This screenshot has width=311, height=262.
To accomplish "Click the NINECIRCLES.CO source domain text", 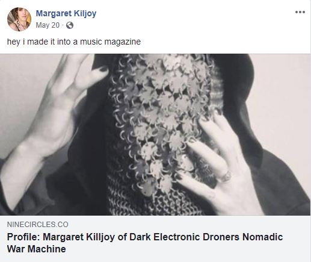I will [x=38, y=224].
